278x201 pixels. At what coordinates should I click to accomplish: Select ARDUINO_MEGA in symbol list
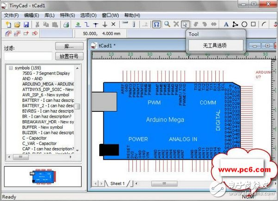click(48, 84)
